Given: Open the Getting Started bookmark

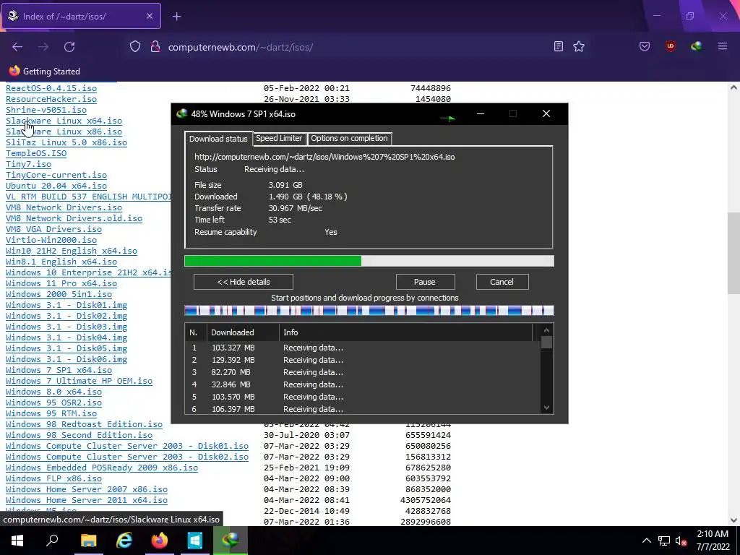Looking at the screenshot, I should 44,72.
